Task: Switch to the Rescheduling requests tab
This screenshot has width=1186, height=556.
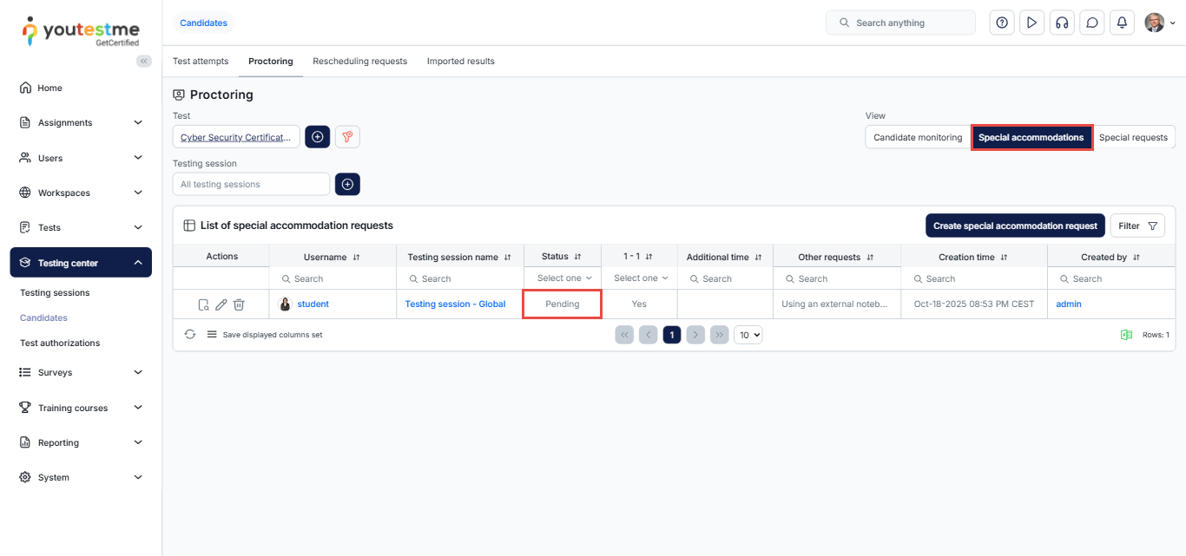Action: point(359,62)
